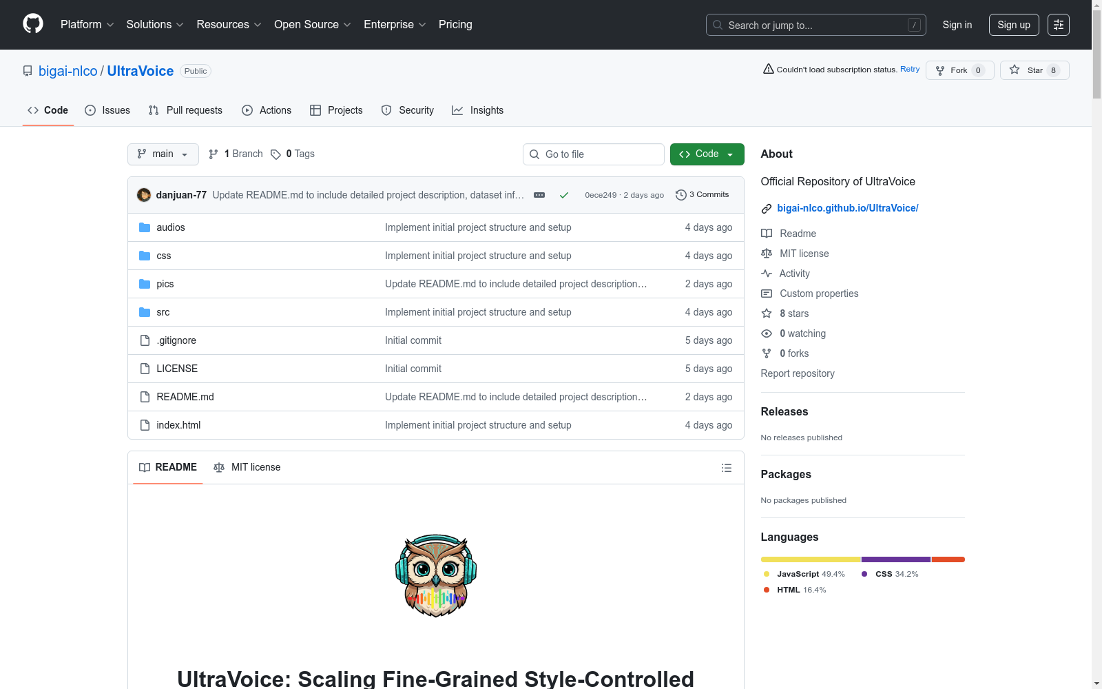The width and height of the screenshot is (1102, 689).
Task: Click the warning triangle icon
Action: (769, 69)
